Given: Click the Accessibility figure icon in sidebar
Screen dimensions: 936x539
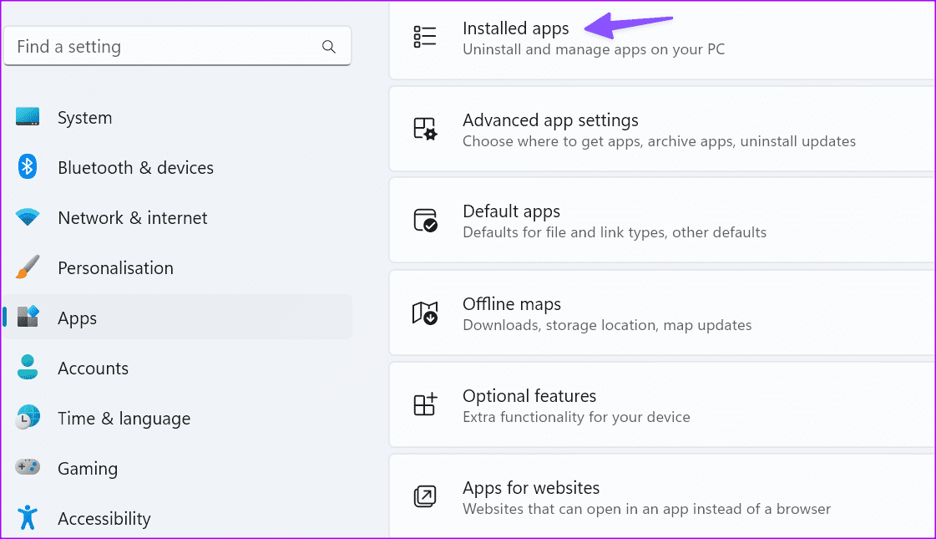Looking at the screenshot, I should (28, 518).
